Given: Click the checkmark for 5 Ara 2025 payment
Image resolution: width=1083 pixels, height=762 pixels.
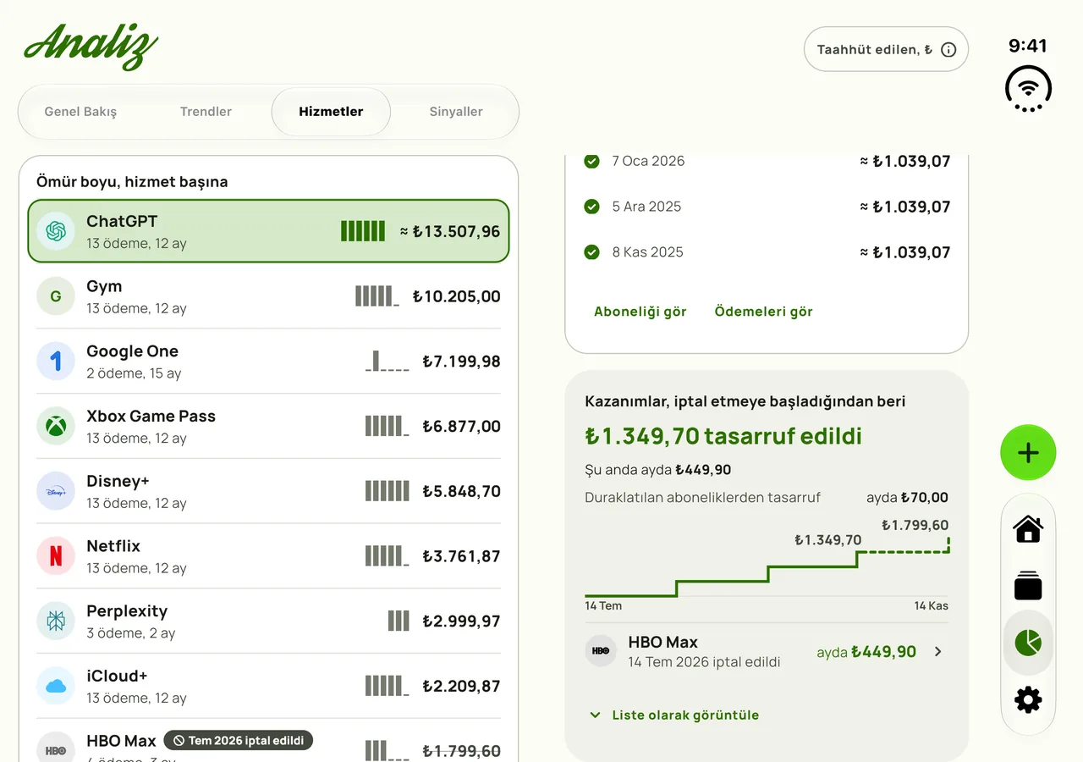Looking at the screenshot, I should [592, 207].
